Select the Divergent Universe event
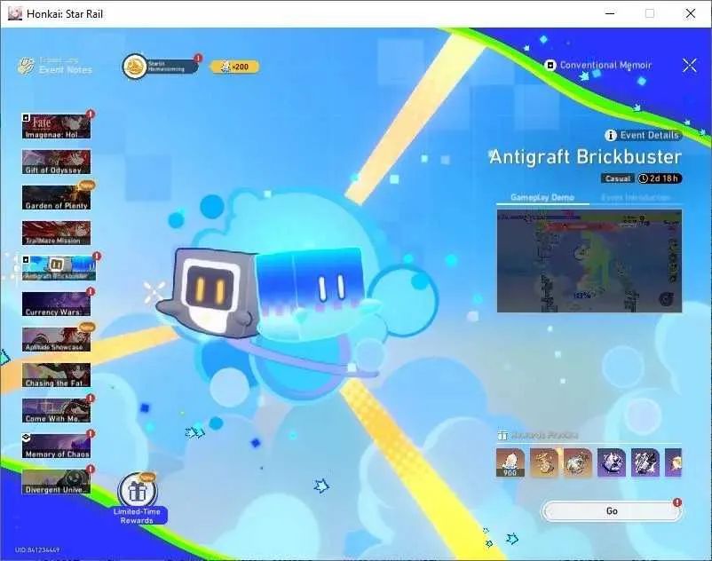The image size is (712, 561). tap(56, 482)
